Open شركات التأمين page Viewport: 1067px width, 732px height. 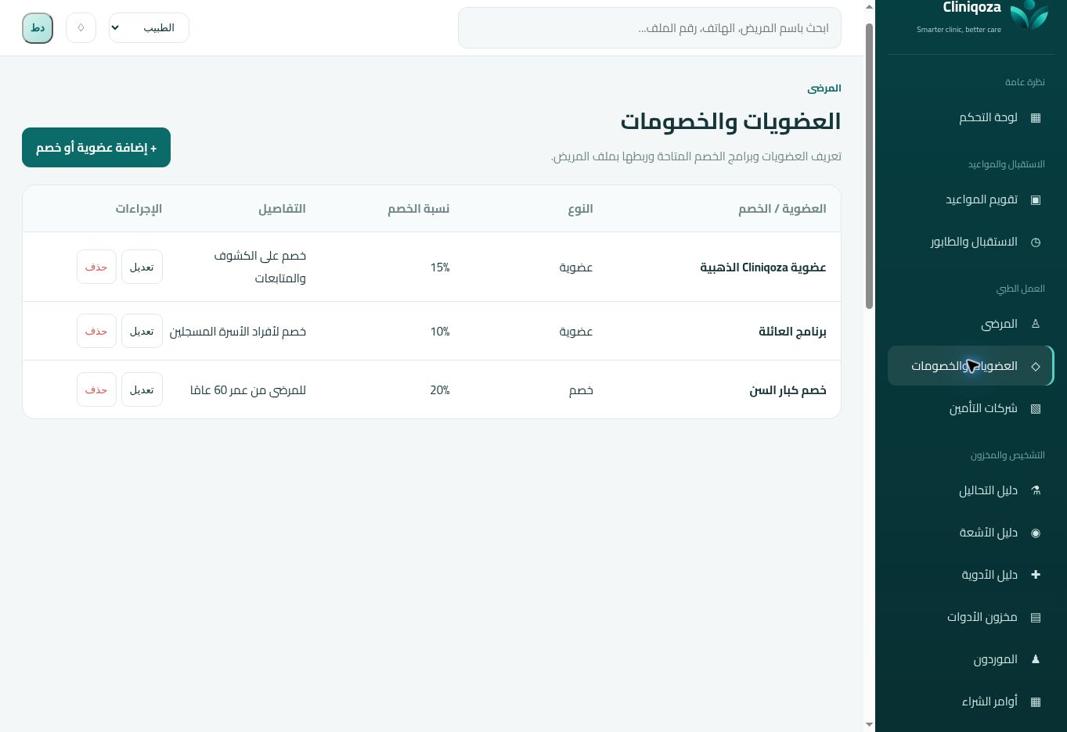pyautogui.click(x=971, y=408)
